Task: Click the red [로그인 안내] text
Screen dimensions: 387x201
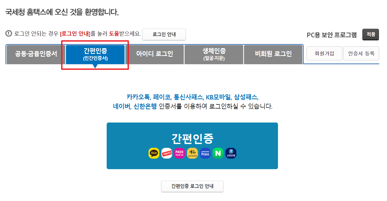Action: [75, 34]
